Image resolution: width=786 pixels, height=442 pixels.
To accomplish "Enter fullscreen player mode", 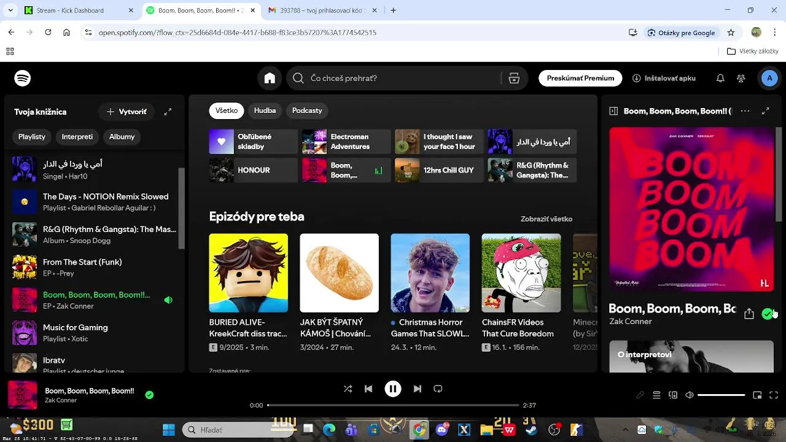I will click(x=774, y=395).
